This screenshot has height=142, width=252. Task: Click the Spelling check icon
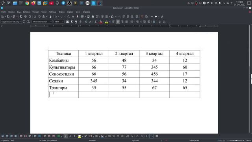tap(73, 17)
